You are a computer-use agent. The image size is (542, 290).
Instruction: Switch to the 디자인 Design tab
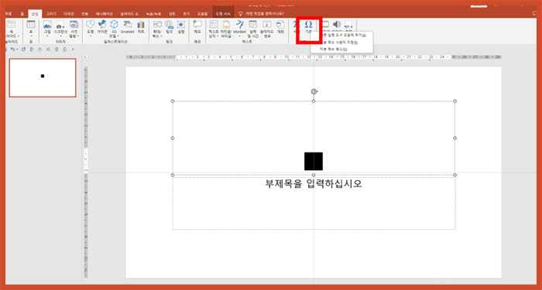[x=69, y=14]
